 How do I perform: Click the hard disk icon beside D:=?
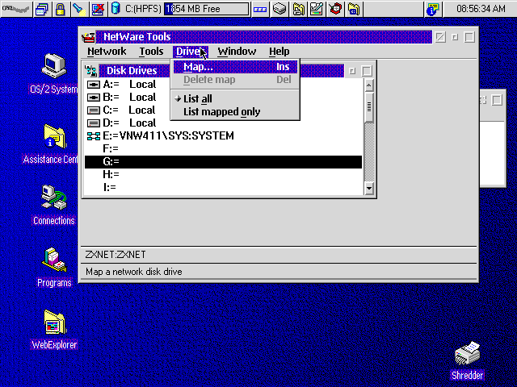pos(94,123)
